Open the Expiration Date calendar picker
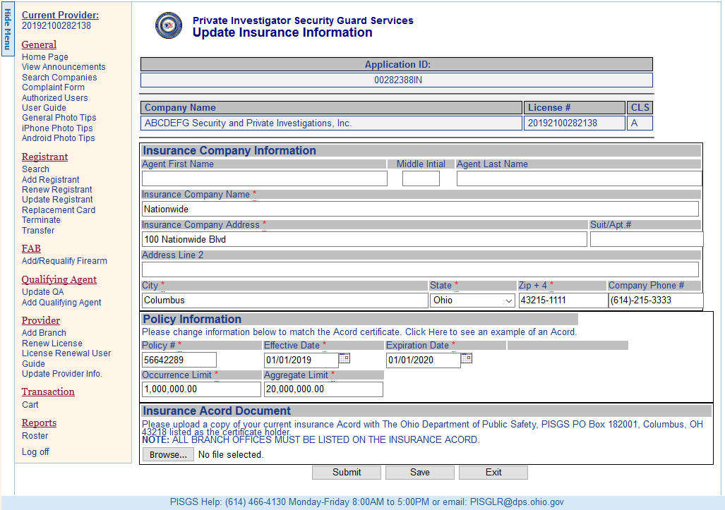Screen dimensions: 725x510 467,358
